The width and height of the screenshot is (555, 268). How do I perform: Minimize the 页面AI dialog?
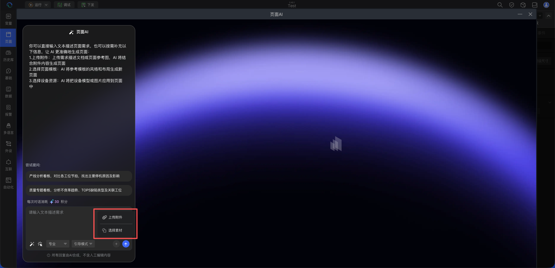tap(520, 14)
